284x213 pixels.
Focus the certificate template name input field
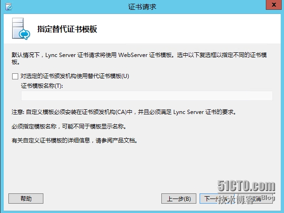(146, 96)
